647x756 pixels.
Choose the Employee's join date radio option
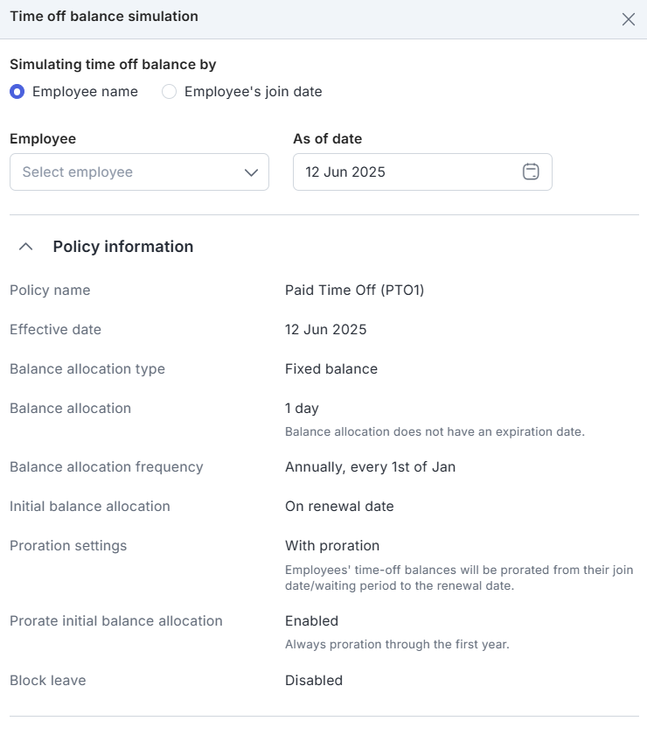[x=170, y=92]
